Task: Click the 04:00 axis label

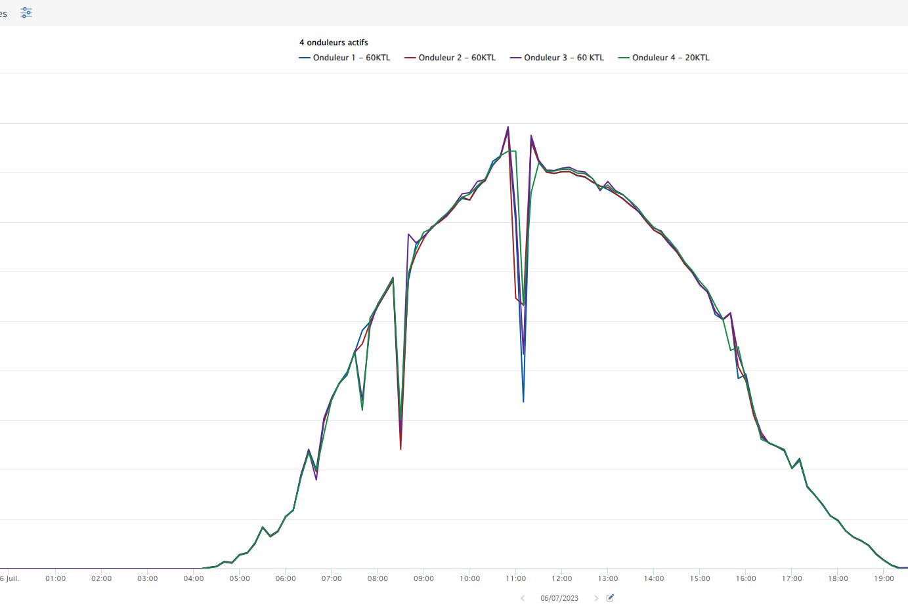Action: pyautogui.click(x=194, y=578)
